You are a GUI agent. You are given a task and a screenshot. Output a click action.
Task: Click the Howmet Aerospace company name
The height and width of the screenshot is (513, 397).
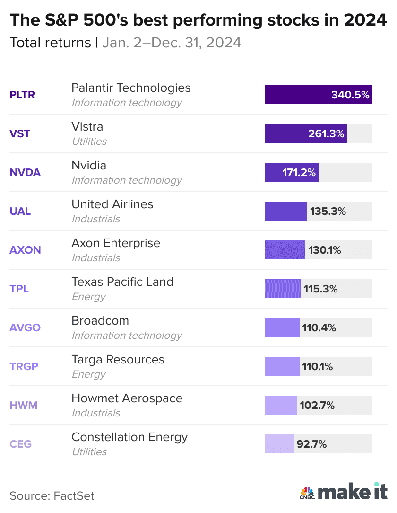127,398
